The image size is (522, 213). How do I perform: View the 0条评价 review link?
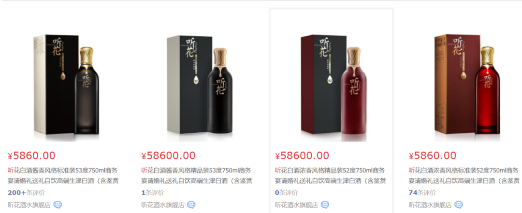(286, 193)
